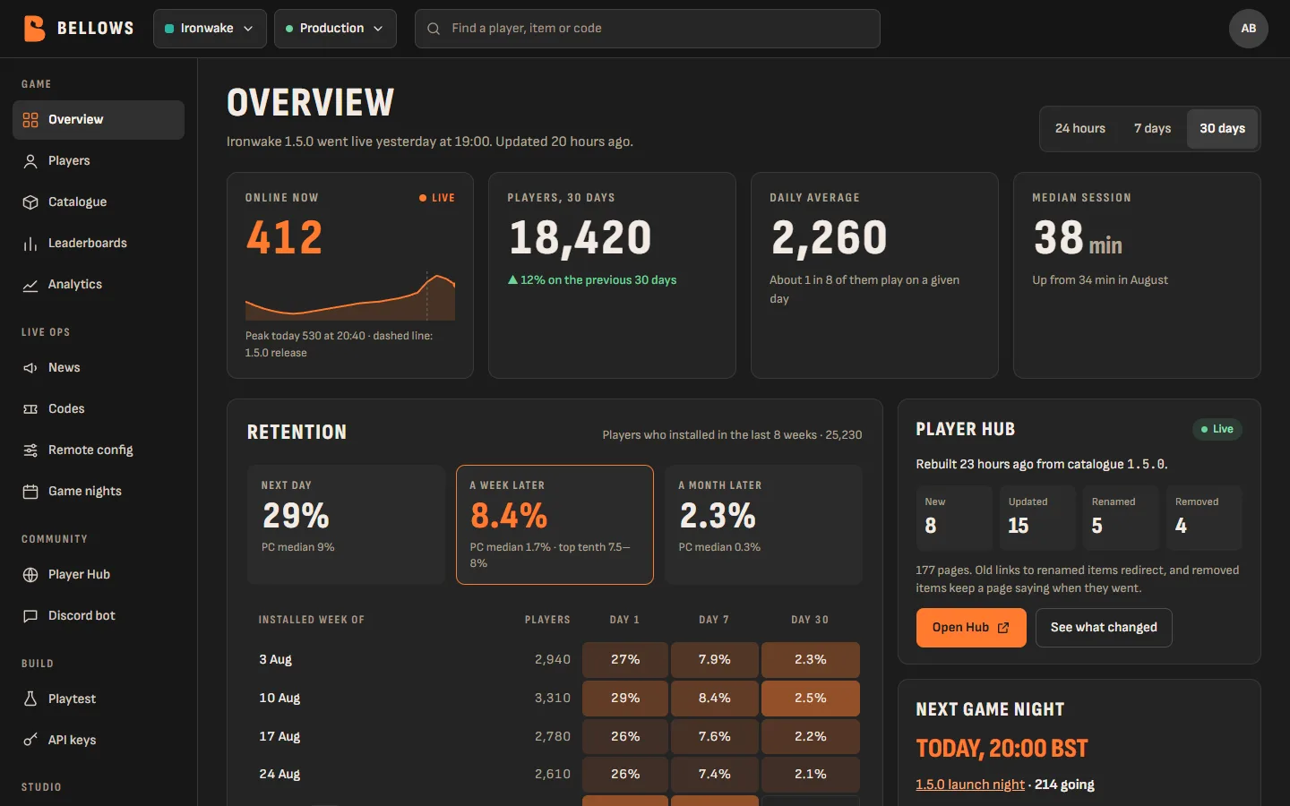Open Remote config in sidebar
The height and width of the screenshot is (806, 1290).
99,450
